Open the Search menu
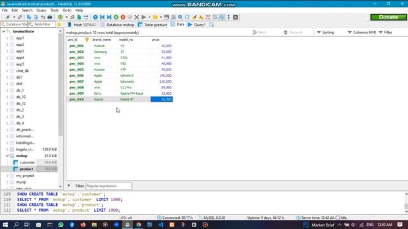This screenshot has width=408, height=229. 27,10
